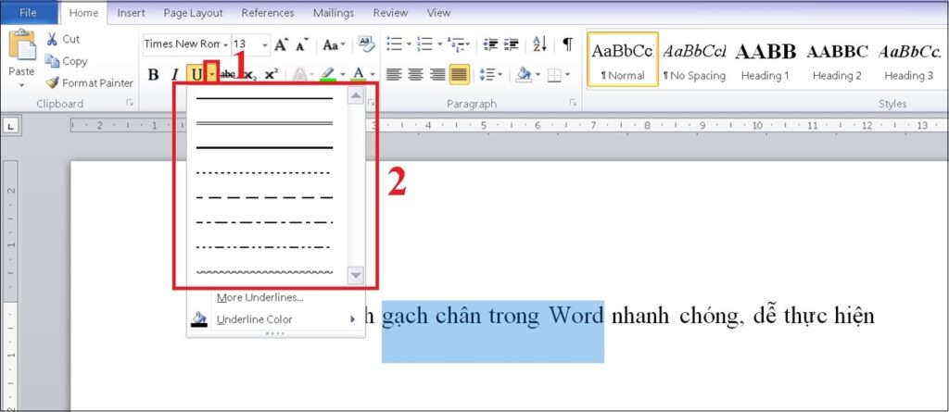The image size is (949, 412).
Task: Increase paragraph indent
Action: [512, 44]
